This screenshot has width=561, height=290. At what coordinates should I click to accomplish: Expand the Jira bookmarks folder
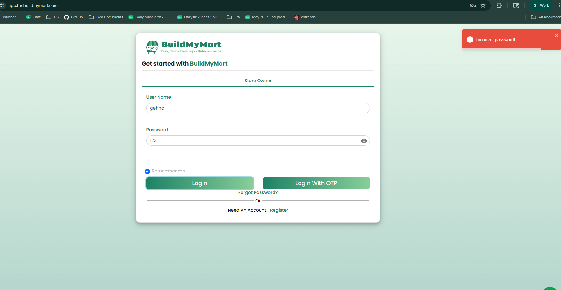pos(233,17)
